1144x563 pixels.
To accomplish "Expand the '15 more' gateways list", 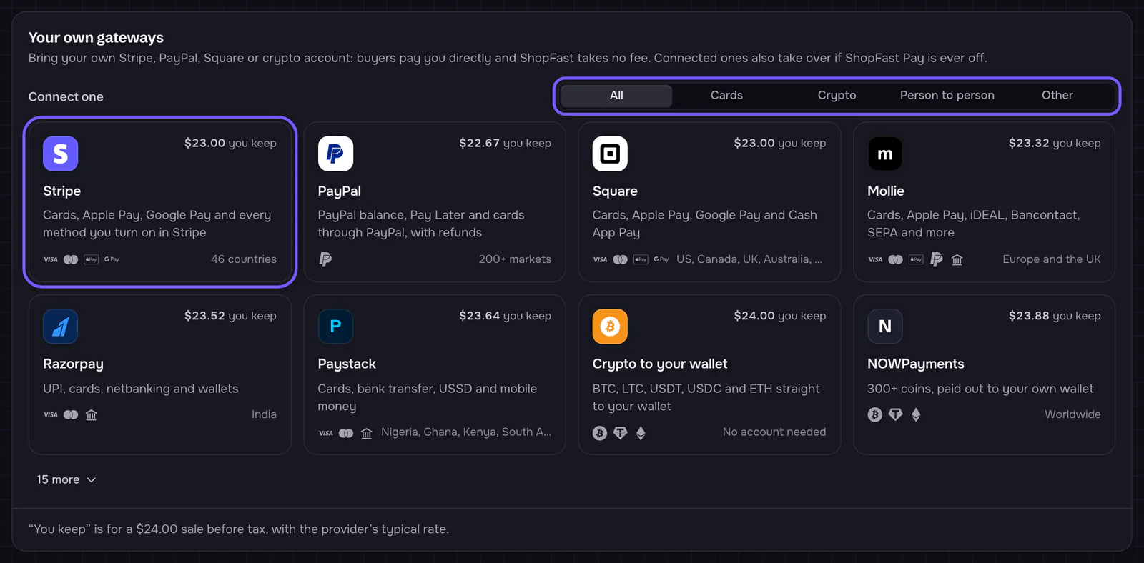I will click(66, 479).
